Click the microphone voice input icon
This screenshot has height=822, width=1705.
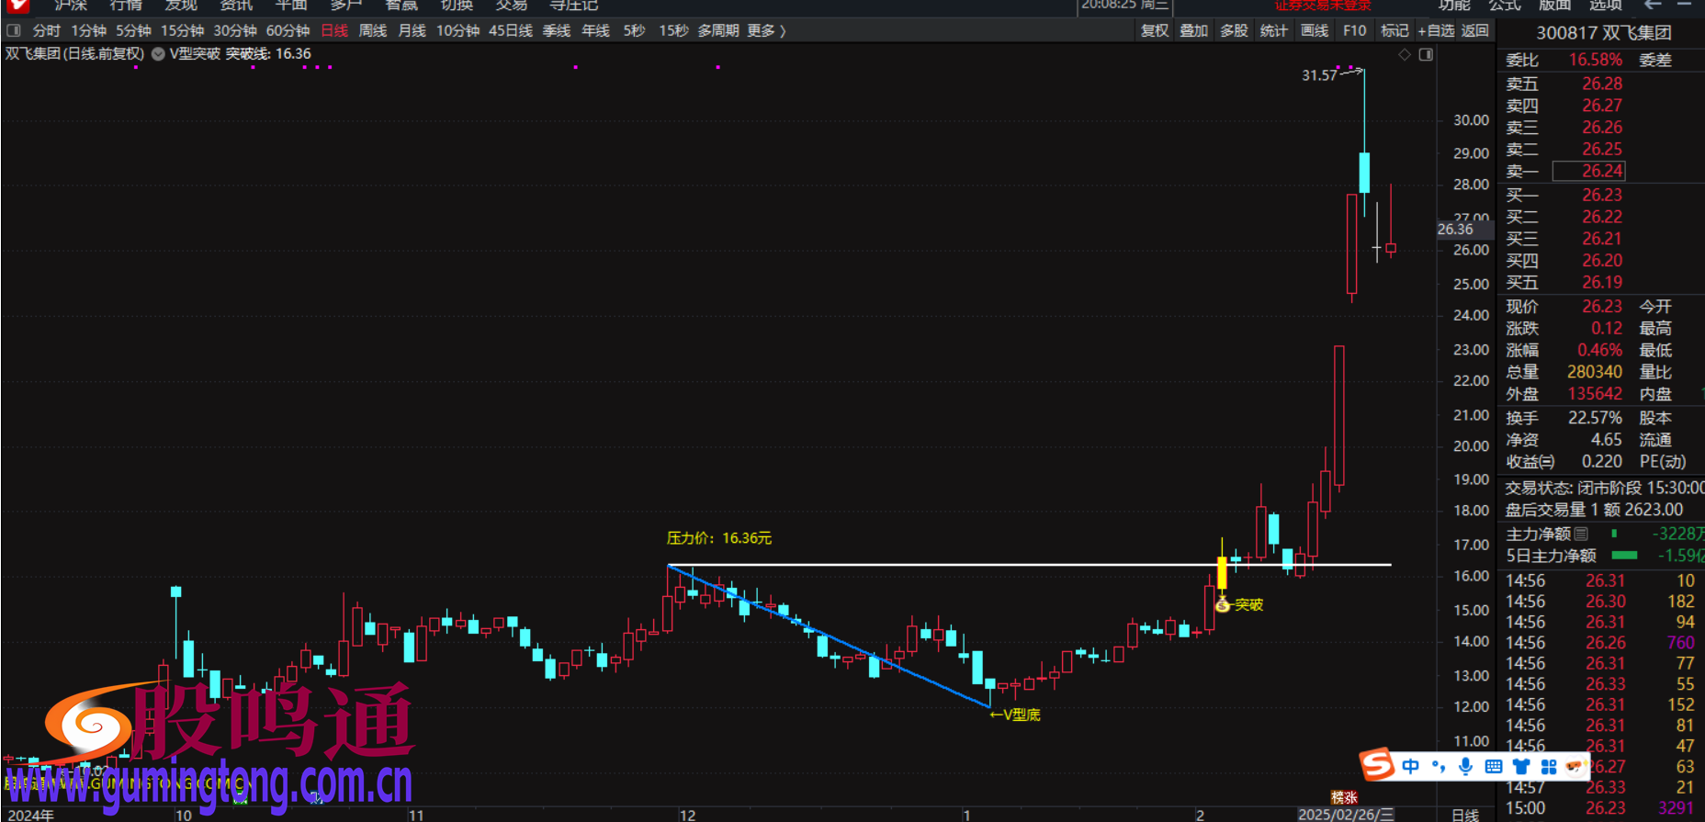click(x=1466, y=766)
